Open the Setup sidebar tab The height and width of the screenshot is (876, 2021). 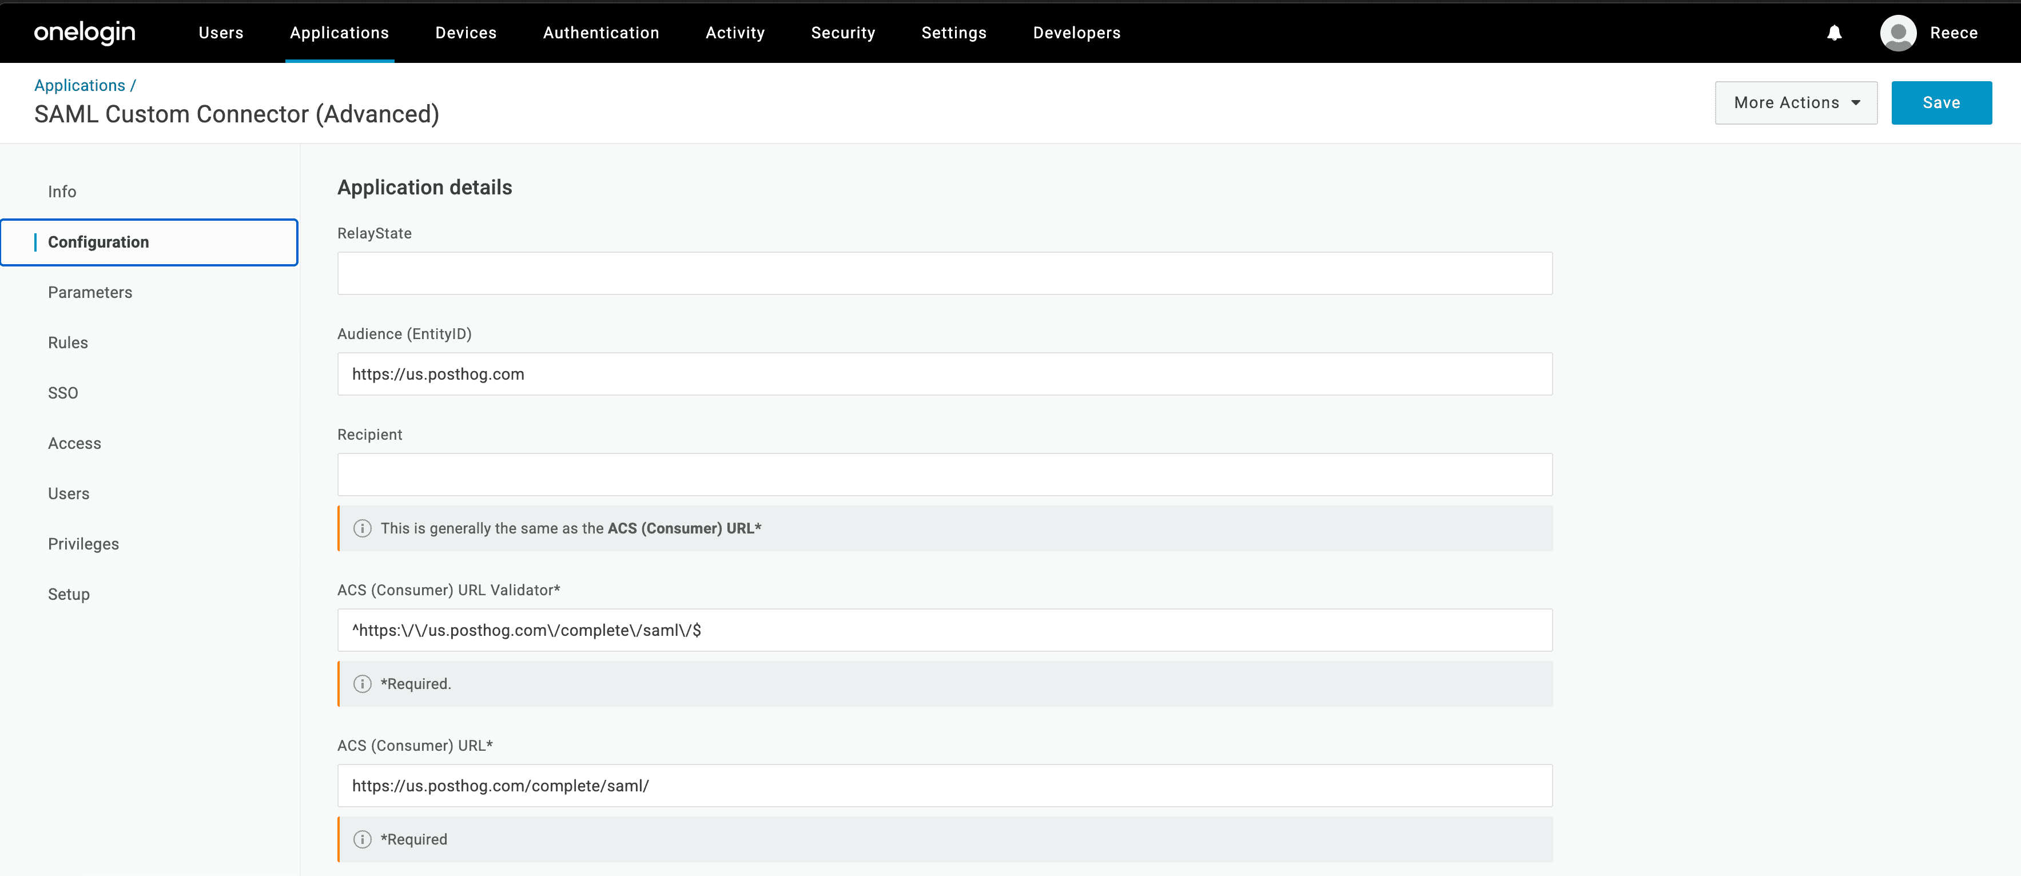[x=69, y=595]
